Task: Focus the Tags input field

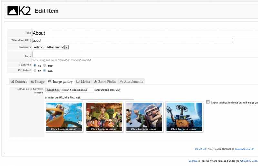Action: (145, 54)
